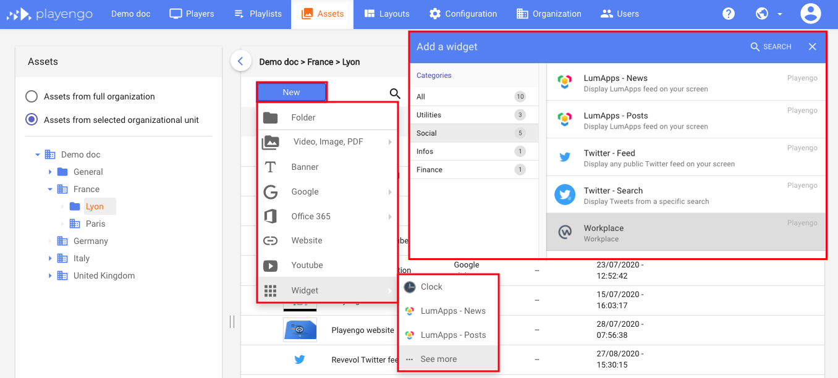Click the playengo logo

[x=51, y=14]
